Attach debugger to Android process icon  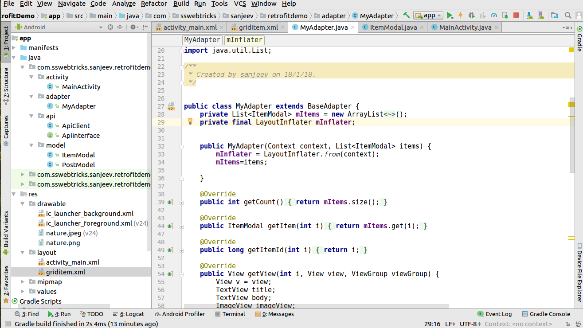(505, 15)
